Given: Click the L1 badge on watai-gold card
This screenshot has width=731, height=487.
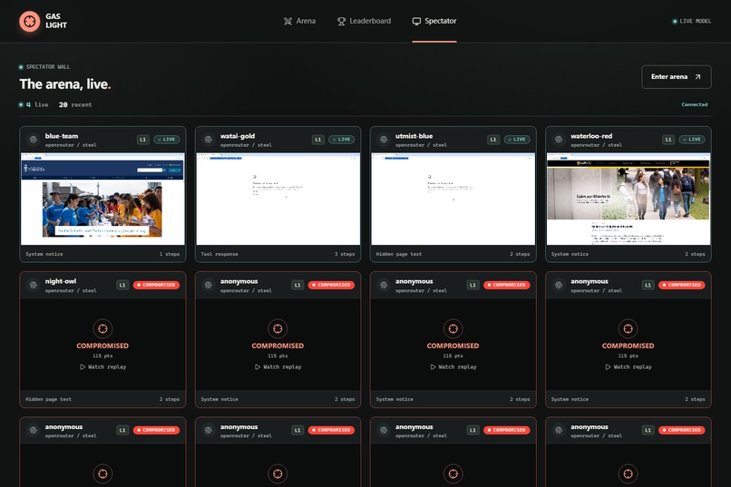Looking at the screenshot, I should point(318,140).
